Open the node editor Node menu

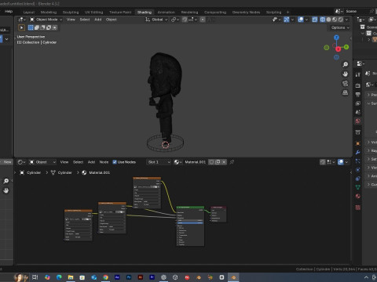coord(104,162)
